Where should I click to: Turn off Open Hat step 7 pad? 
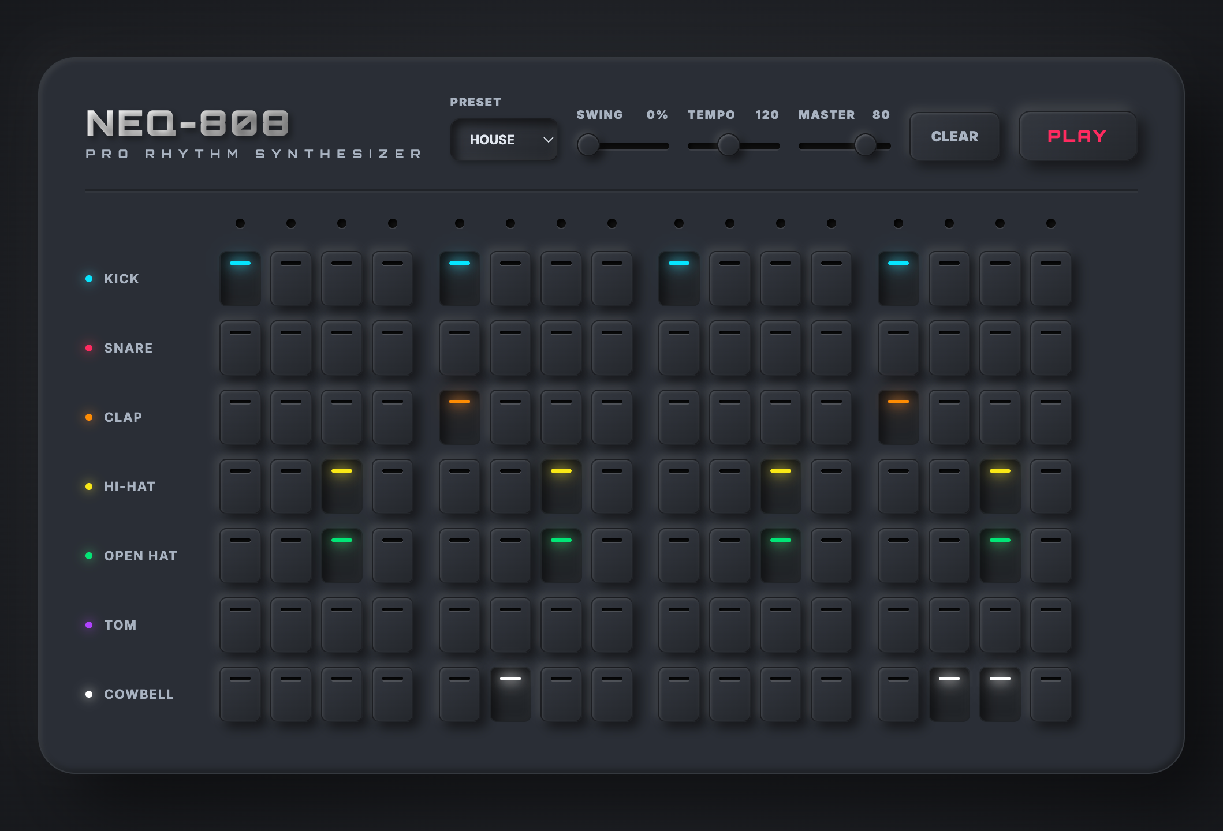click(561, 556)
